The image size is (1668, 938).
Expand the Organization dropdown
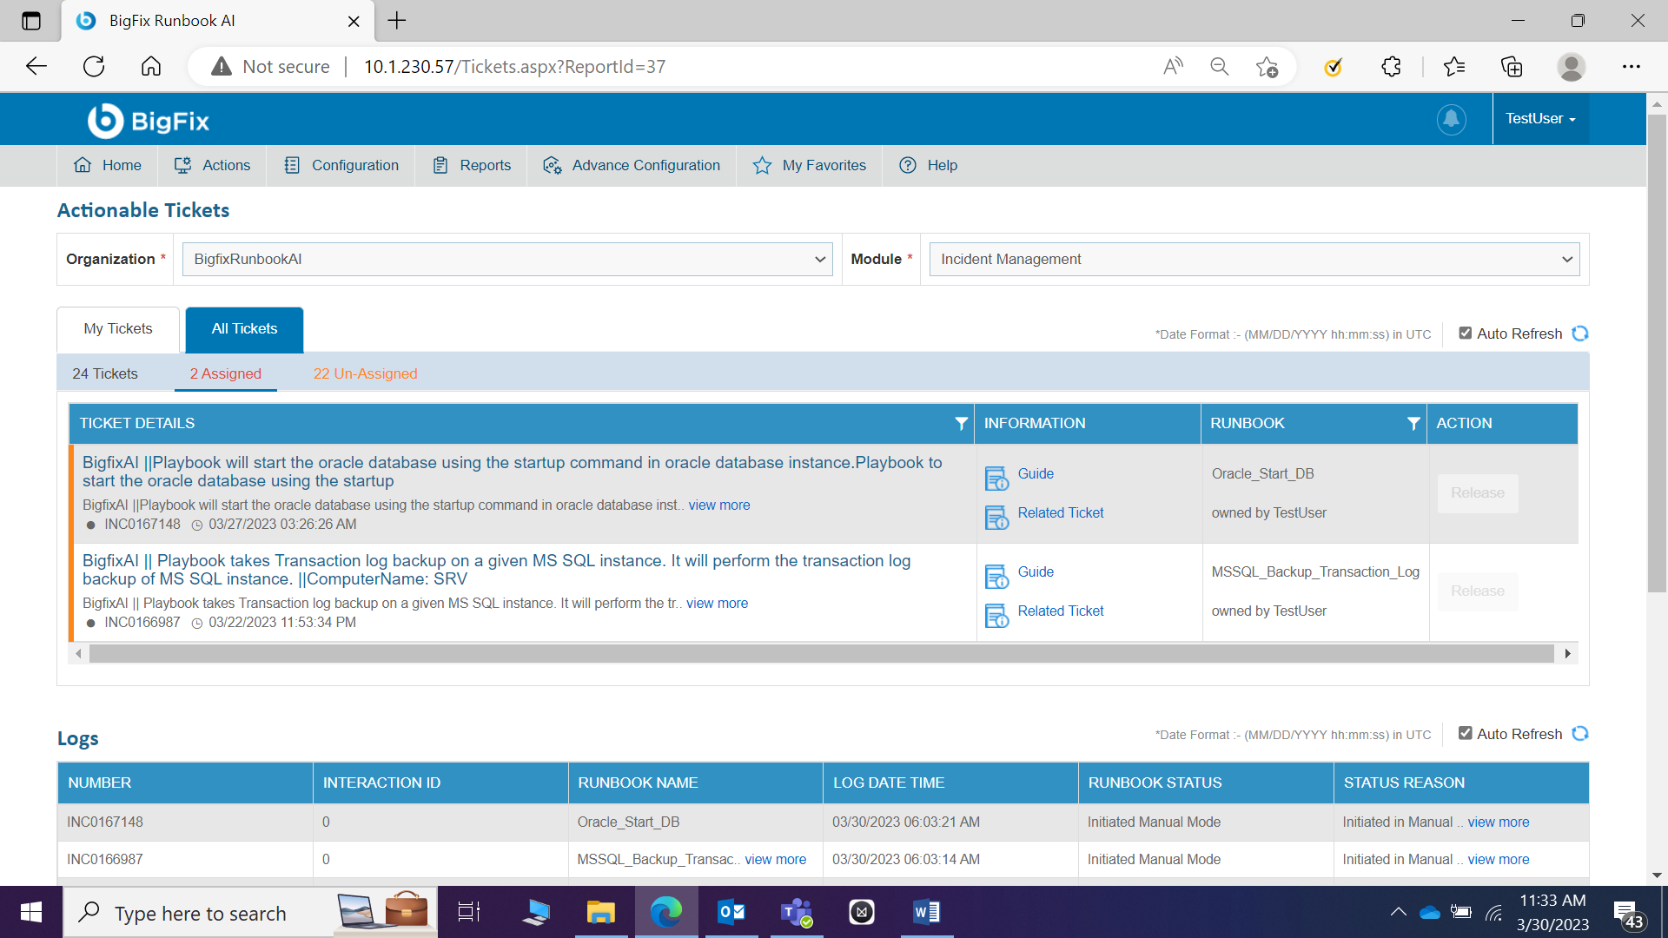[x=507, y=259]
